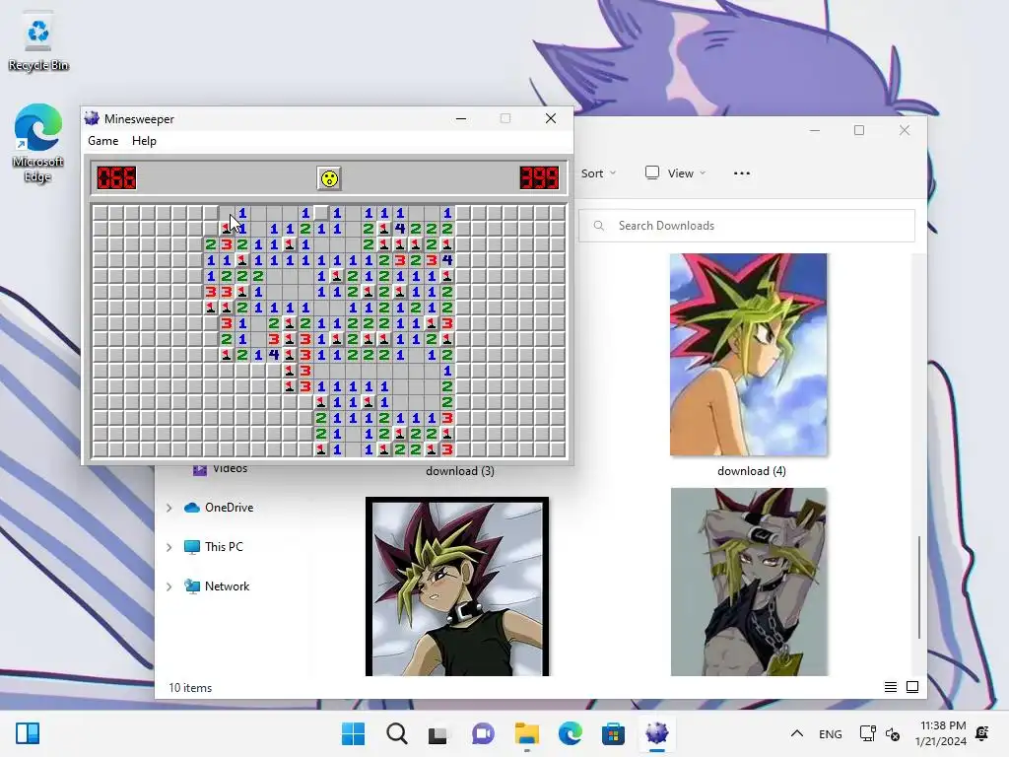Select the black-framed Yugi image thumbnail
Screen dimensions: 1009x757
457,586
